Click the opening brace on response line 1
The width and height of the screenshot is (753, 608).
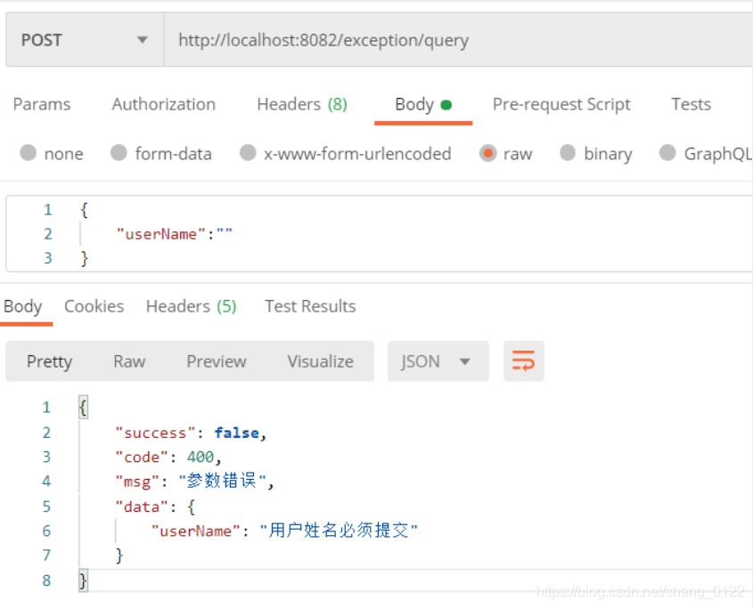tap(83, 408)
